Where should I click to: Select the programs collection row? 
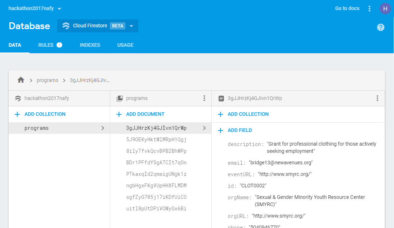[59, 128]
